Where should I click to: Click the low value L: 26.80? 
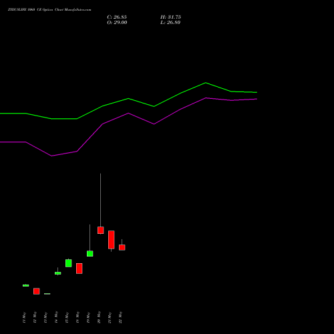[170, 23]
